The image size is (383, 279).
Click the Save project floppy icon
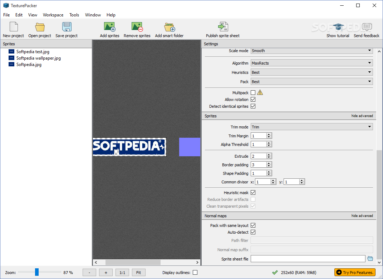pos(67,27)
